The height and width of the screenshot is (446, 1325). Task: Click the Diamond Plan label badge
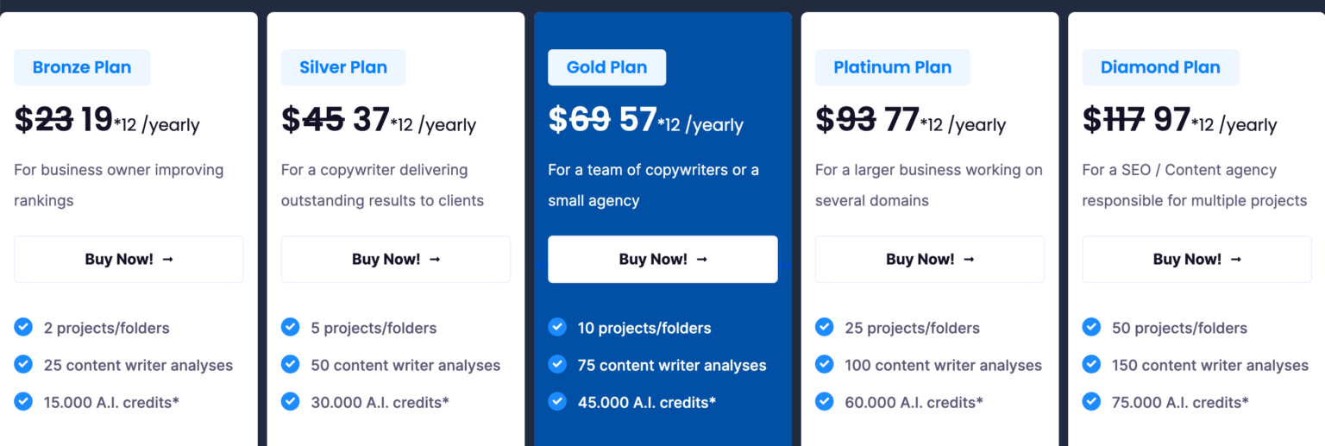(1160, 67)
